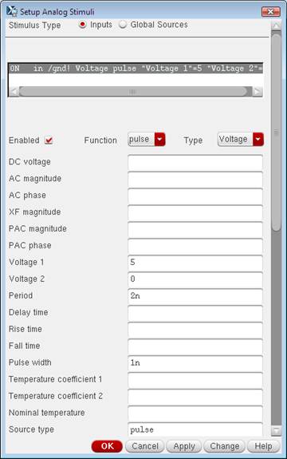
Task: Click the Cancel button
Action: 145,446
